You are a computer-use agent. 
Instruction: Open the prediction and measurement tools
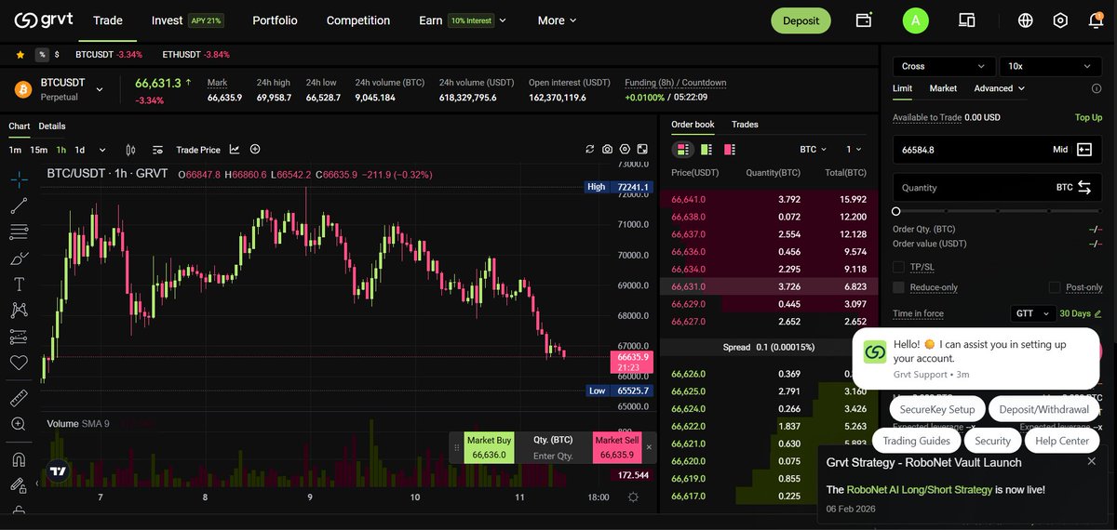coord(19,337)
